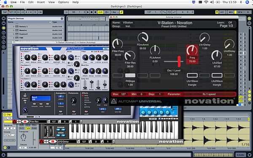Open the Plug-In Devices browser icon in the sidebar
Screen dimensions: 253x158
click(3, 28)
